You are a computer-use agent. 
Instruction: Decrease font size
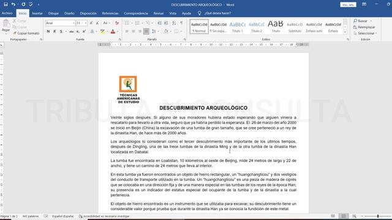coord(97,23)
